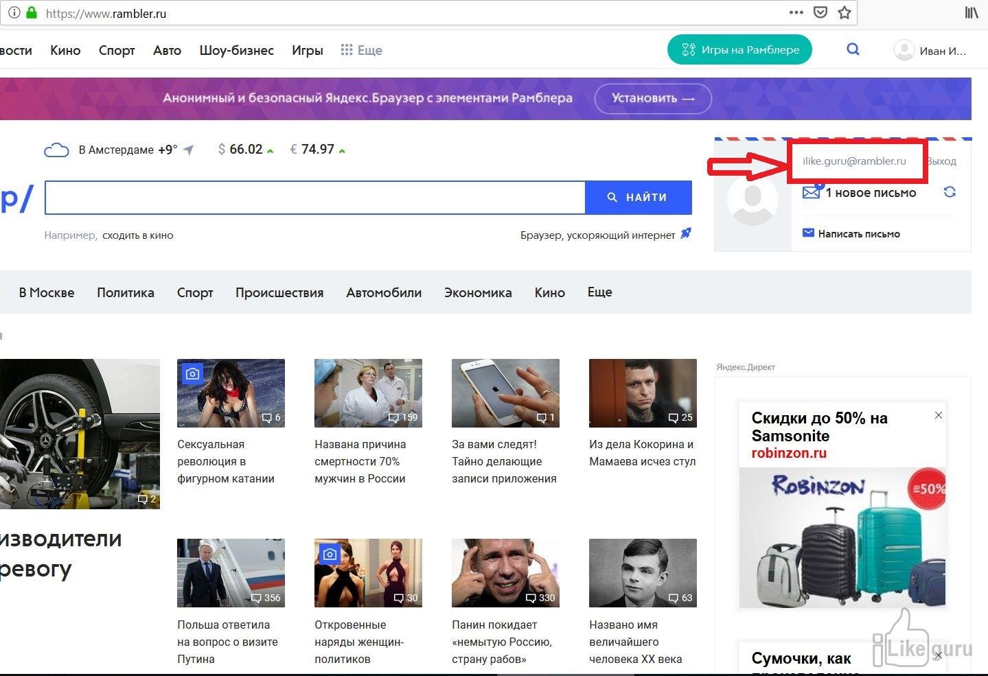Open the iPhone in hand thumbnail
This screenshot has width=988, height=676.
505,393
